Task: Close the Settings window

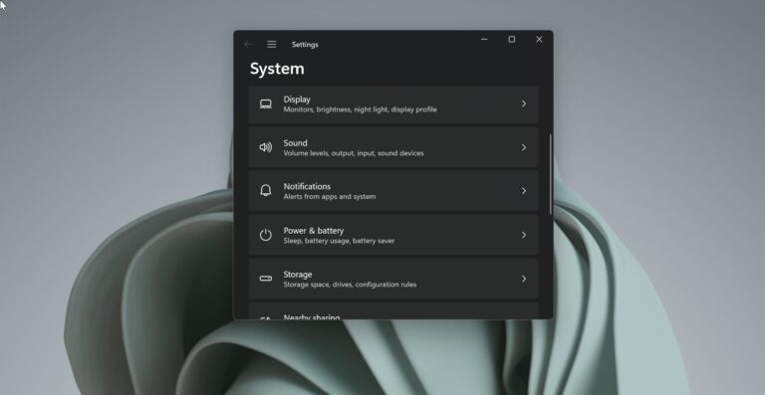Action: (539, 39)
